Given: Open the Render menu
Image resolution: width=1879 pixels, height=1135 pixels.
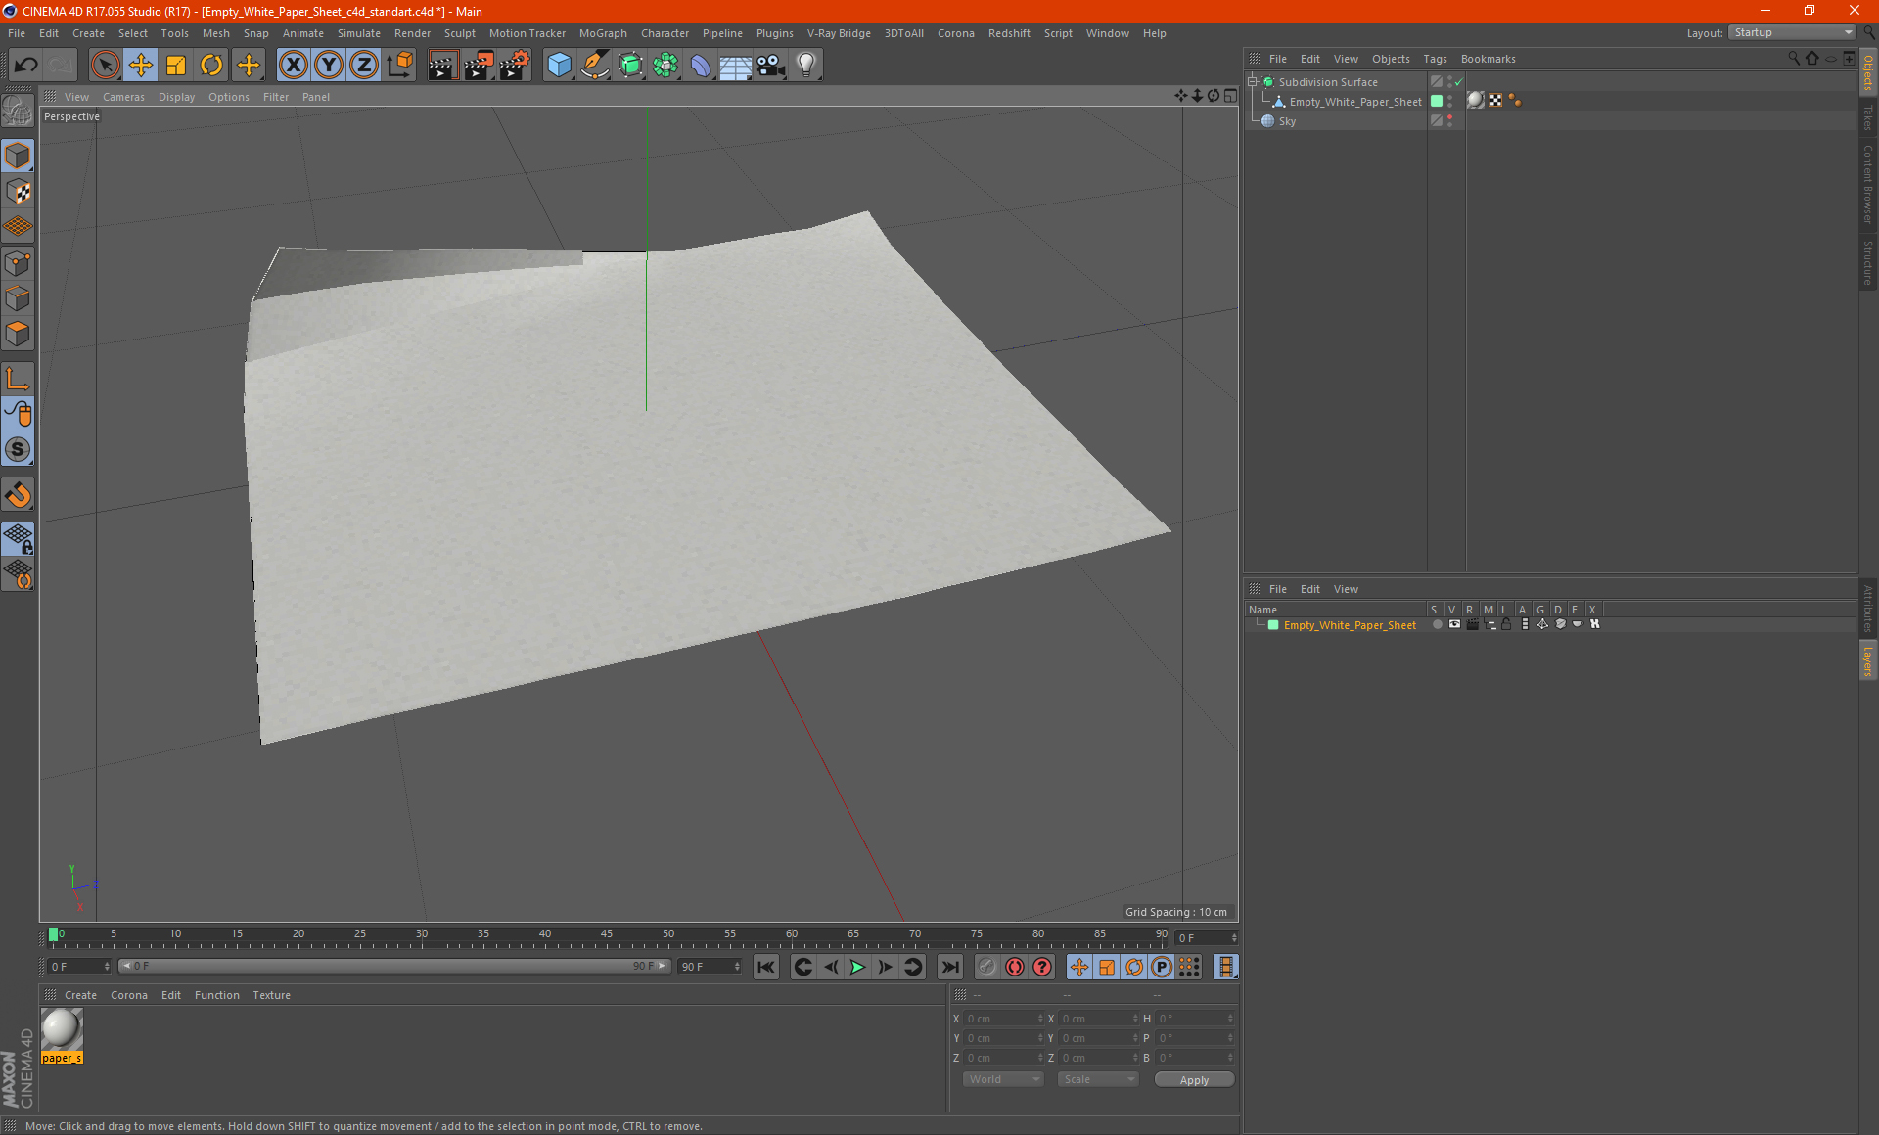Looking at the screenshot, I should coord(412,33).
